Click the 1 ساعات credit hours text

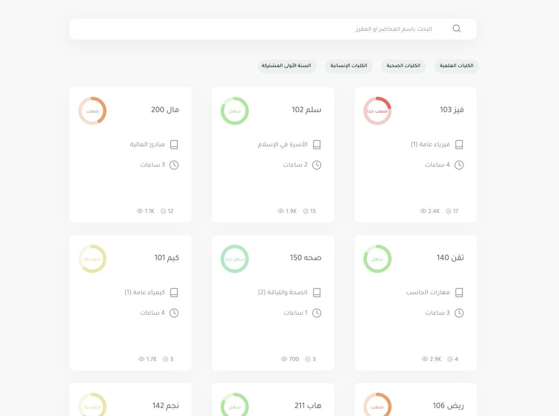[296, 313]
